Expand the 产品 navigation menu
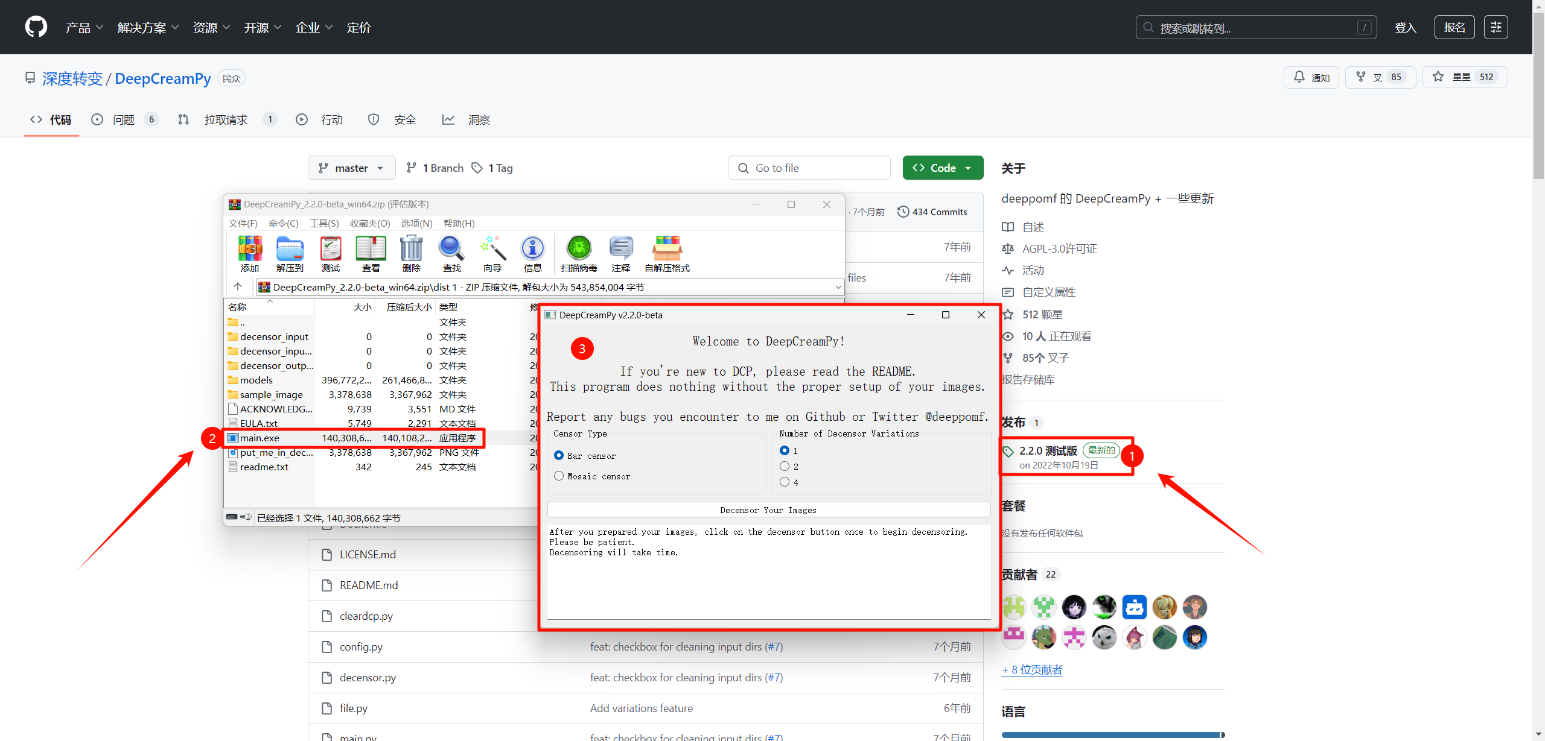The image size is (1545, 741). point(84,28)
